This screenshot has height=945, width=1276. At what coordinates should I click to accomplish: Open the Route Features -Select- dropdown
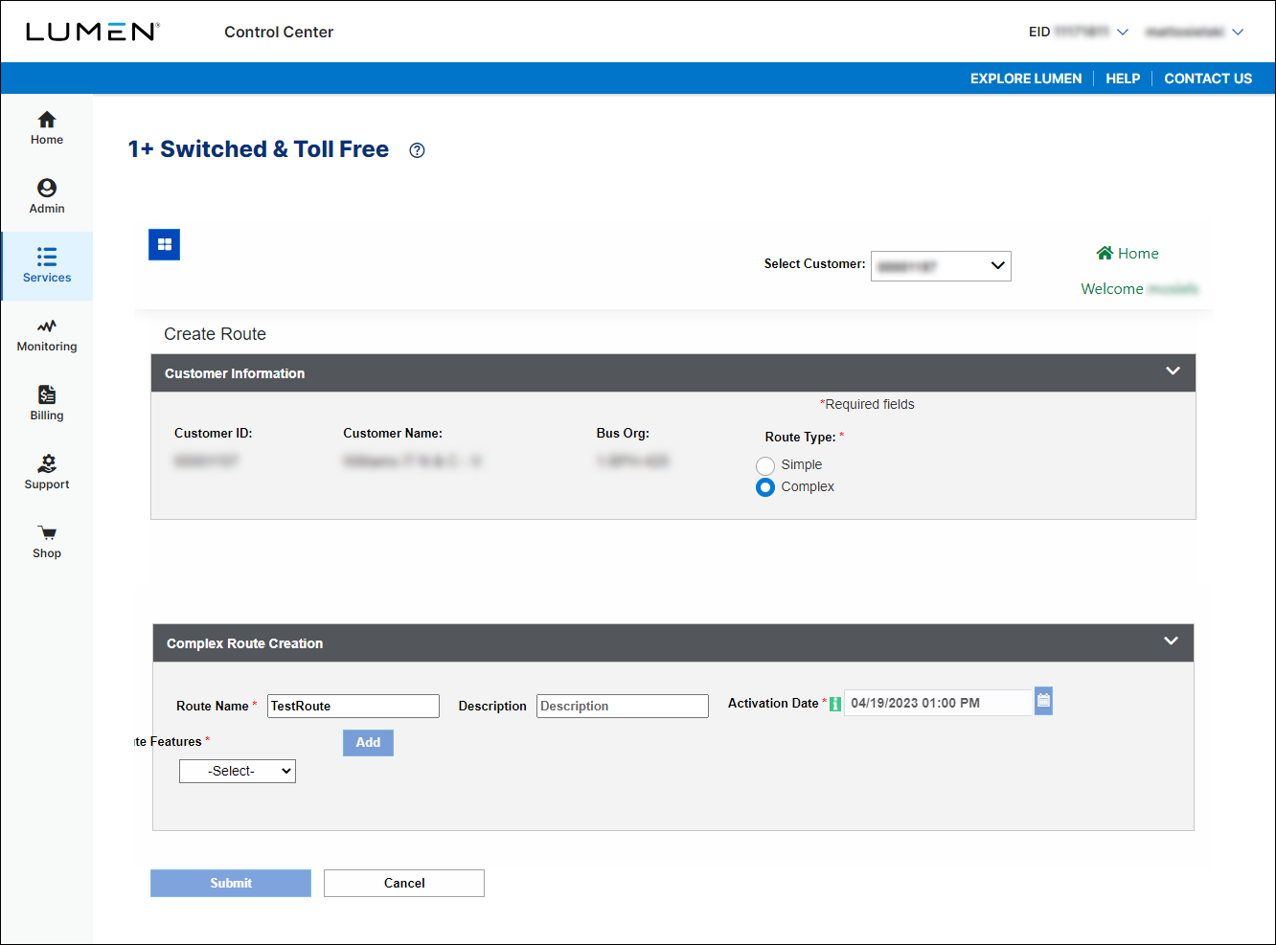(x=237, y=771)
